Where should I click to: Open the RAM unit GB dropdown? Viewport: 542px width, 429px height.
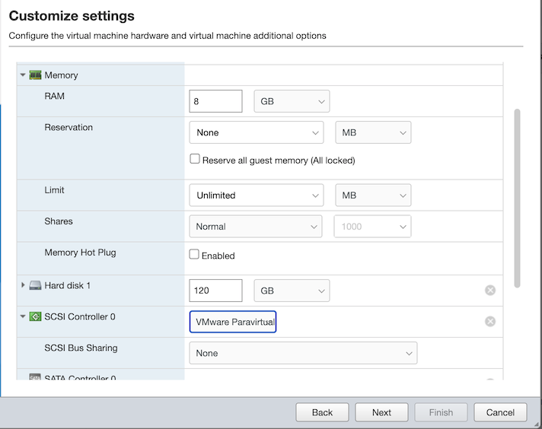[x=292, y=101]
